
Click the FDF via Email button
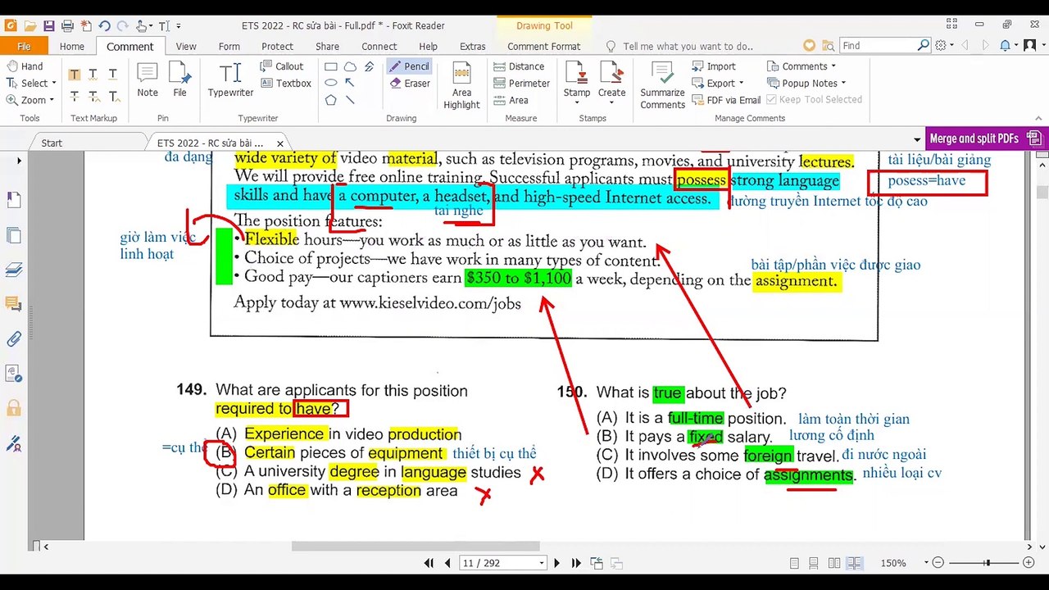point(726,100)
